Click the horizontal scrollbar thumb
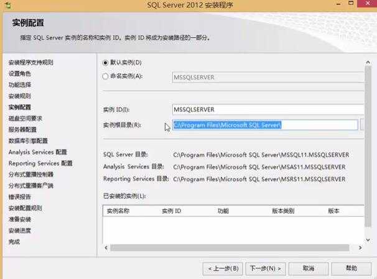Screen dimensions: 377x279 pos(230,247)
